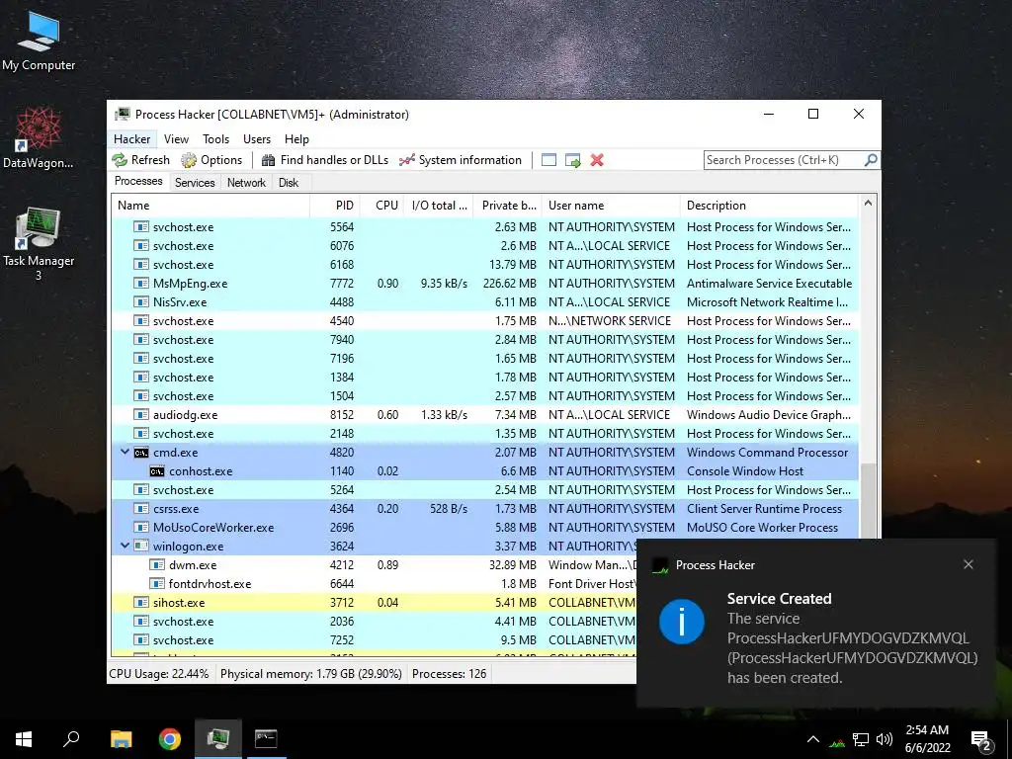This screenshot has width=1012, height=759.
Task: Click the MoUsoCoreWorker.exe process icon
Action: click(141, 528)
